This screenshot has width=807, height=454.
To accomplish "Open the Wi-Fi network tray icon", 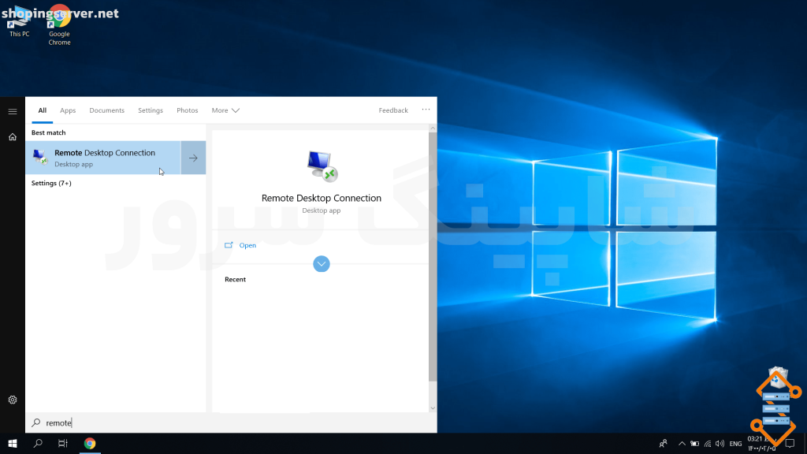I will point(708,444).
